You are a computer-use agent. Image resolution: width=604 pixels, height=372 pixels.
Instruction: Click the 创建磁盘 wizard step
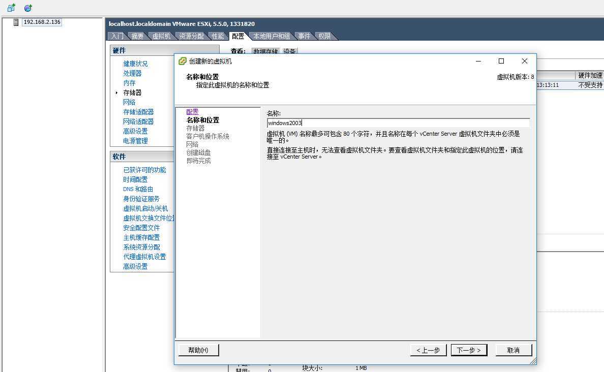click(198, 152)
